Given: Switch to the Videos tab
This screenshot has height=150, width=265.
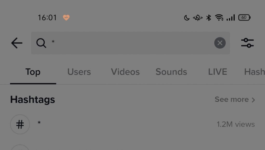Looking at the screenshot, I should [125, 72].
